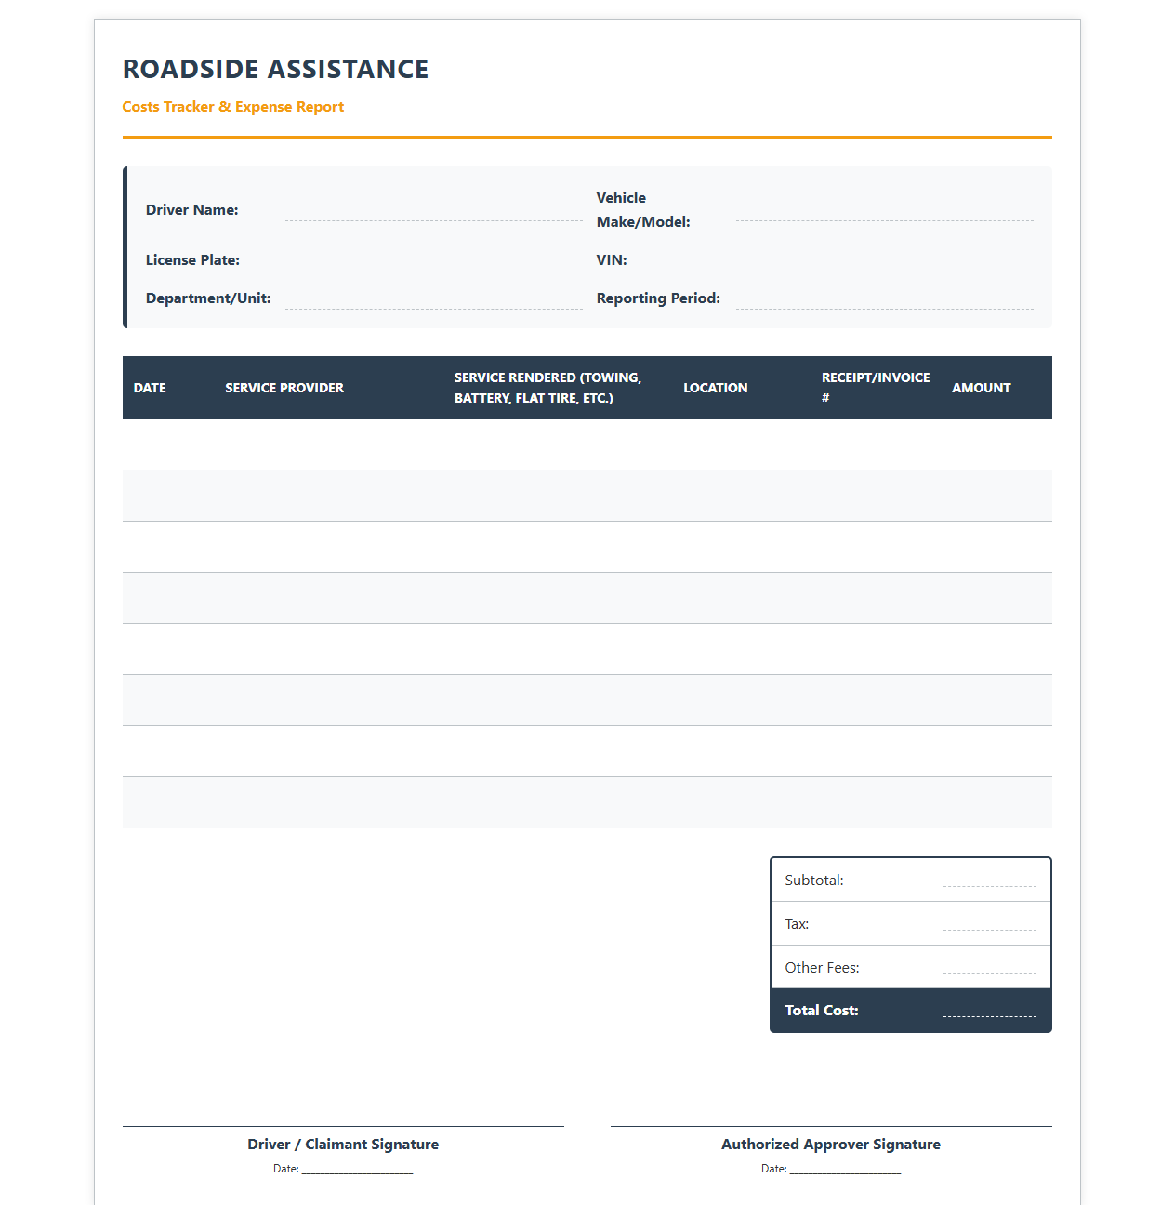Click the VIN input line
Viewport: 1174px width, 1205px height.
click(x=884, y=260)
